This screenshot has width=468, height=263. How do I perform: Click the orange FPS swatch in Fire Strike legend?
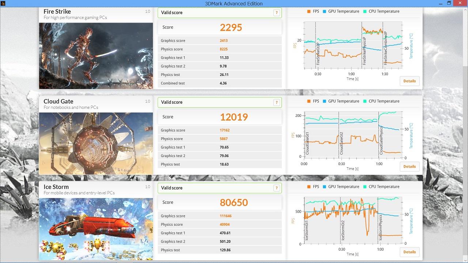pyautogui.click(x=309, y=11)
